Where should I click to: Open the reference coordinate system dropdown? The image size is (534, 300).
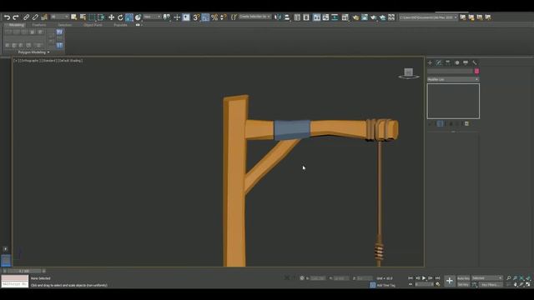click(x=152, y=17)
